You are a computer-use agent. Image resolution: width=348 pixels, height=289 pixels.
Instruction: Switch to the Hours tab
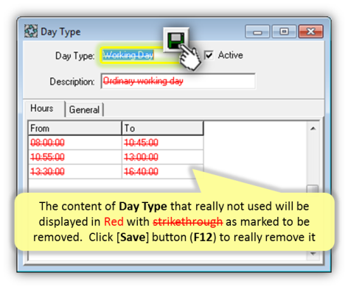point(44,109)
